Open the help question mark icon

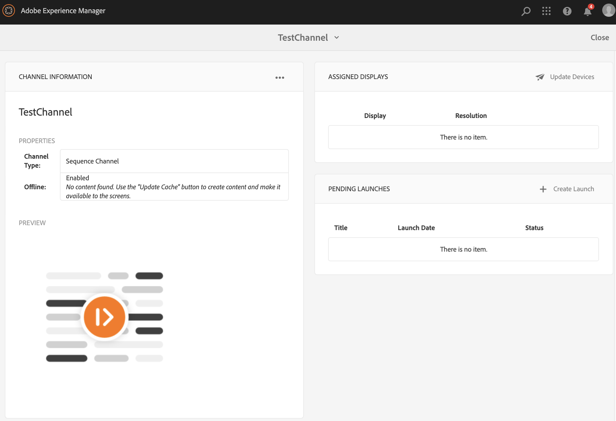[x=567, y=11]
